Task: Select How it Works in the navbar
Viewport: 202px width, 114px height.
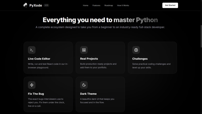Action: coord(123,6)
